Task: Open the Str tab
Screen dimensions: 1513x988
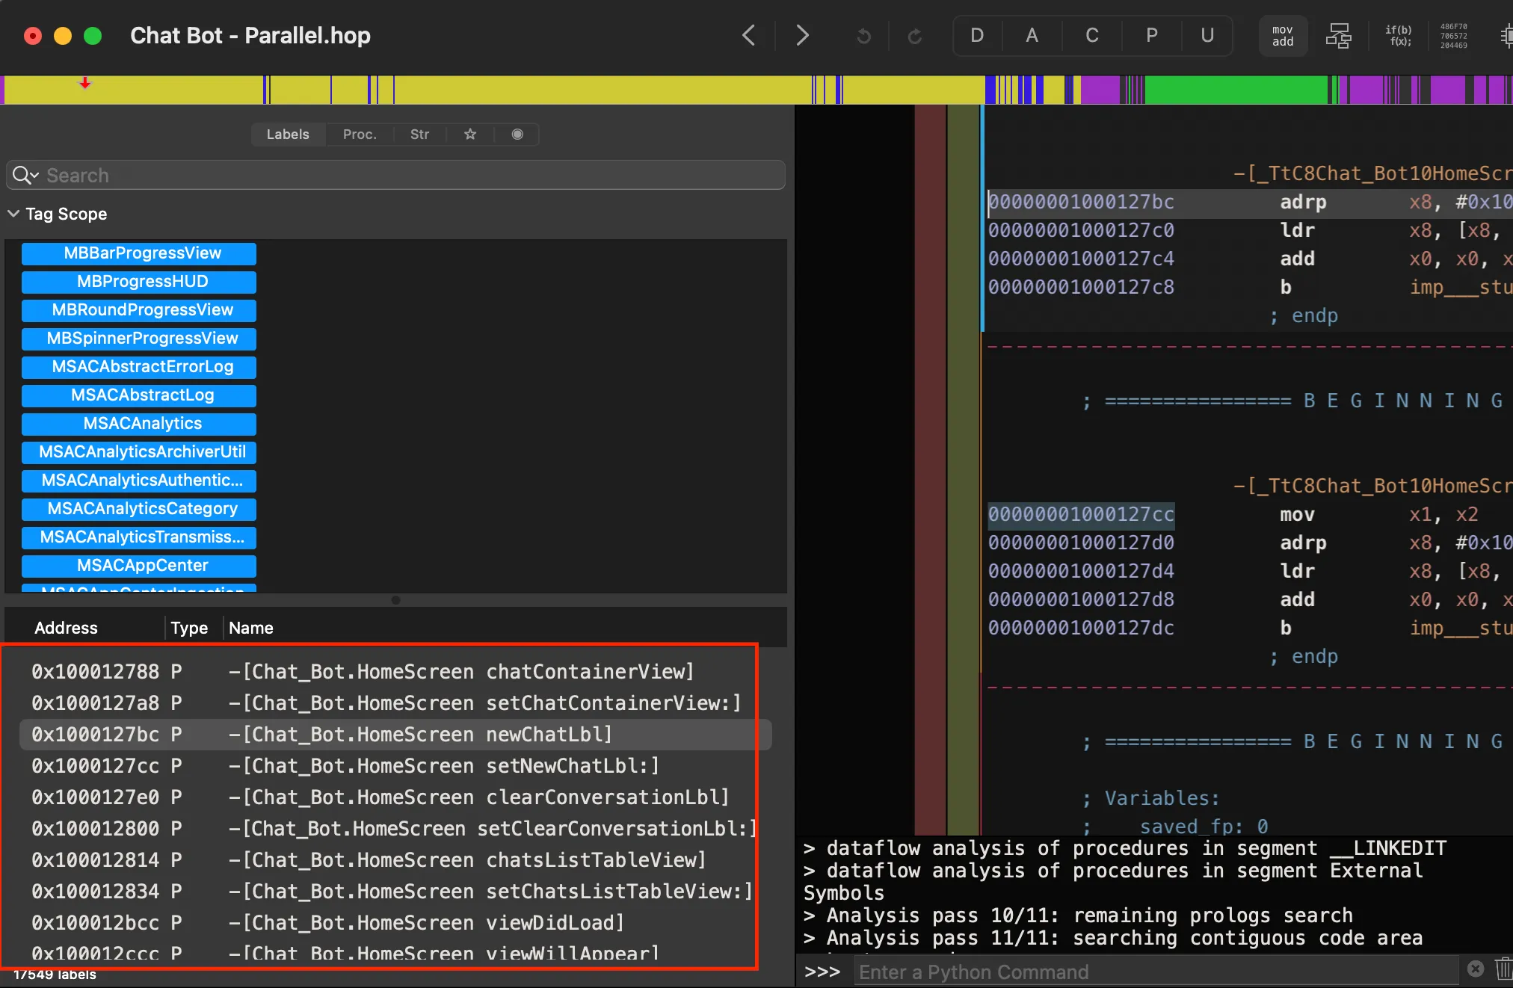Action: (419, 135)
